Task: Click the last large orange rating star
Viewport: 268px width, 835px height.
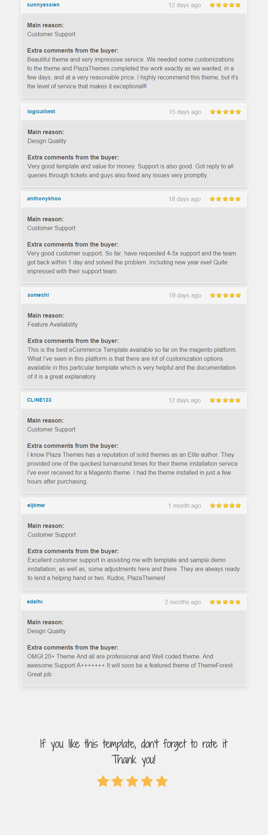Action: (x=162, y=781)
